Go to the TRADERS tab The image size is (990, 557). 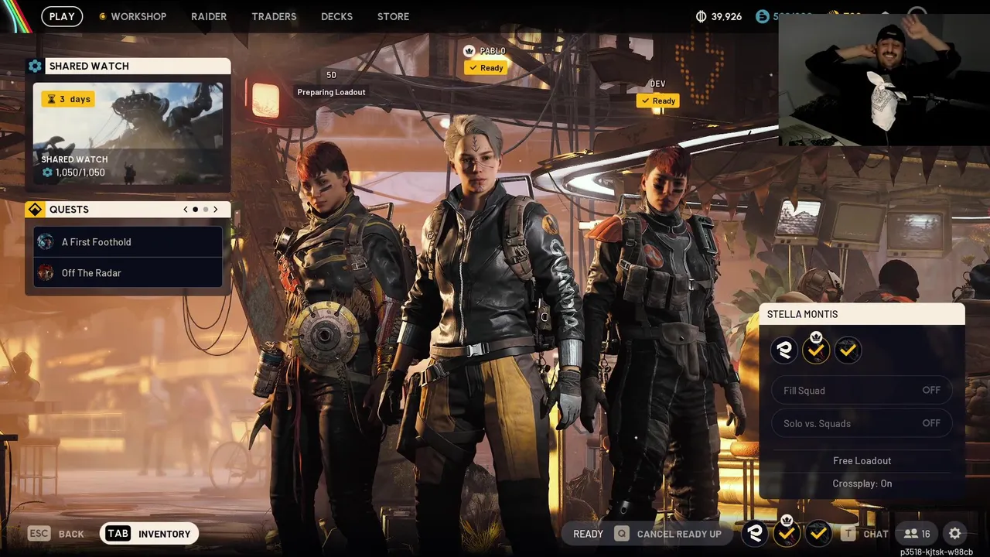pos(274,16)
